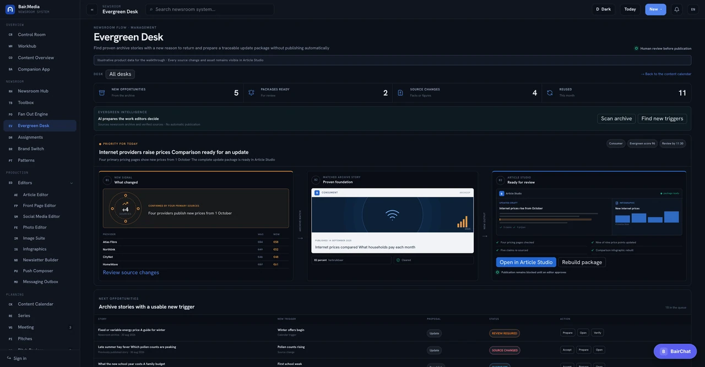Click the EV icon beside Evergreen Desk
This screenshot has width=705, height=367.
coord(10,126)
